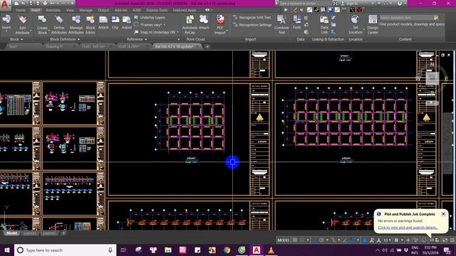This screenshot has height=256, width=456.
Task: Click Attach in the Reference panel
Action: (x=103, y=22)
